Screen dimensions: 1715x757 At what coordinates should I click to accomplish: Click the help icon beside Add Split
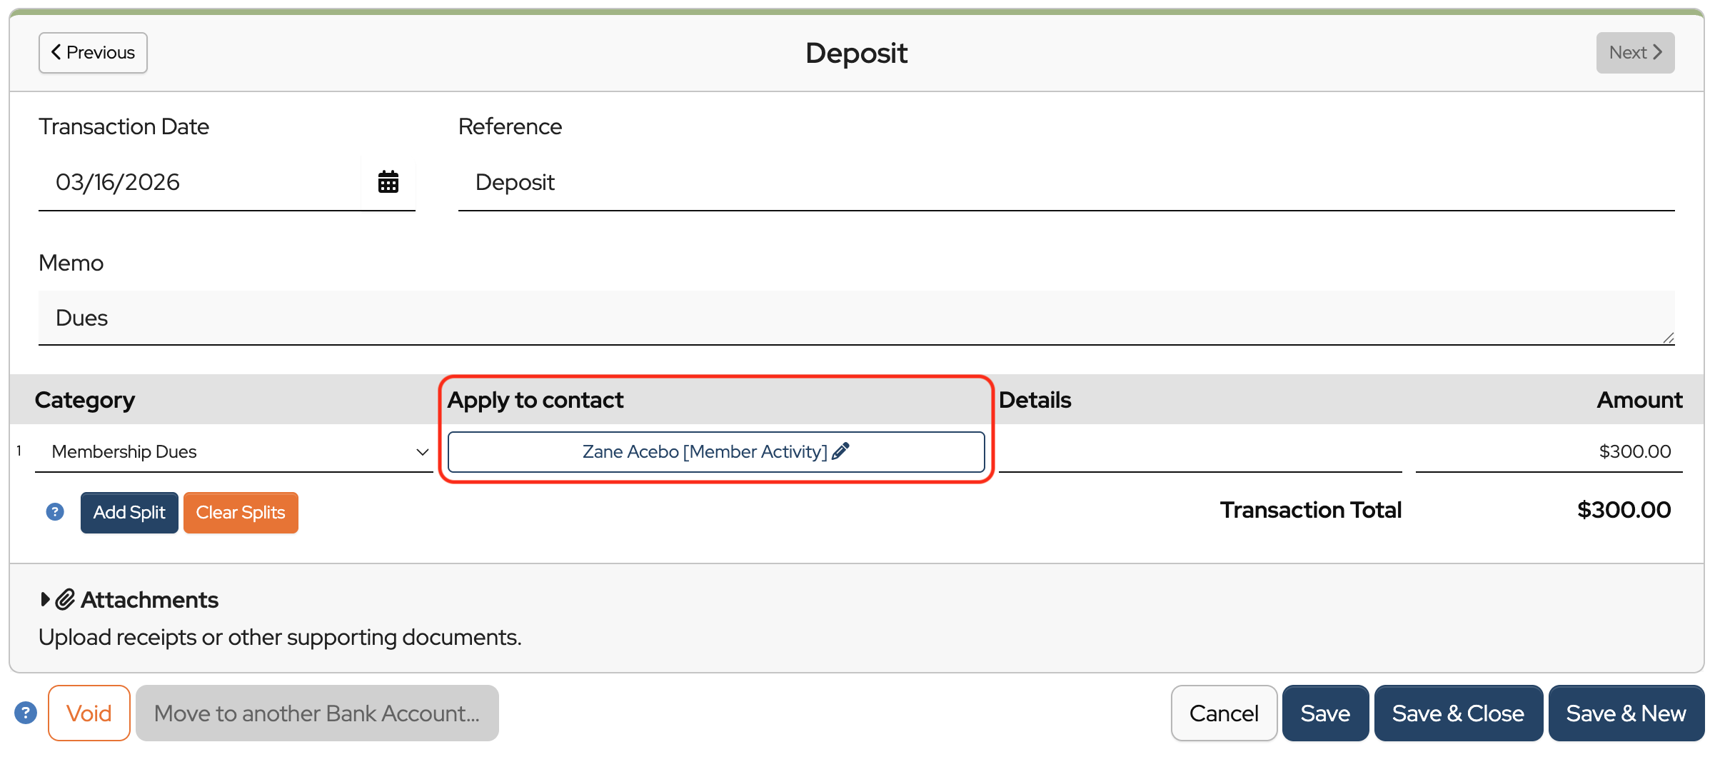pos(55,512)
